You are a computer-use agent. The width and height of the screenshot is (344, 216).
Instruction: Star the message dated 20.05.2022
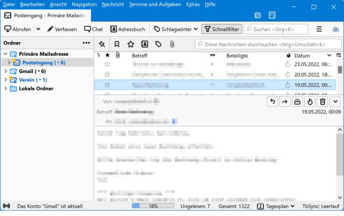pyautogui.click(x=107, y=74)
